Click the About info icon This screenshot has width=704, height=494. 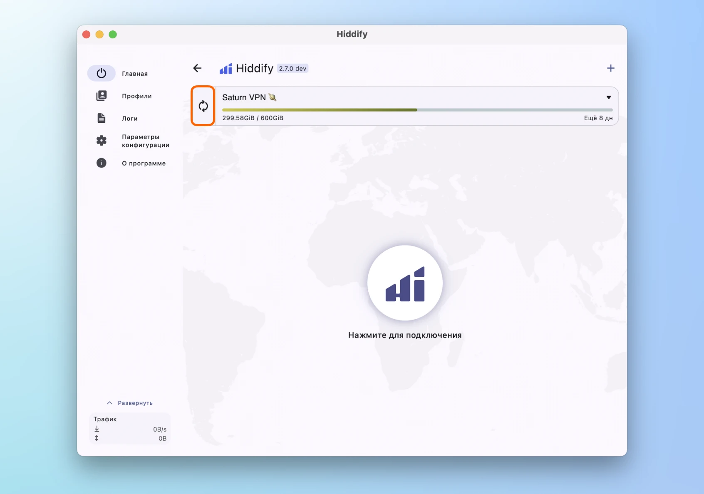pyautogui.click(x=101, y=163)
